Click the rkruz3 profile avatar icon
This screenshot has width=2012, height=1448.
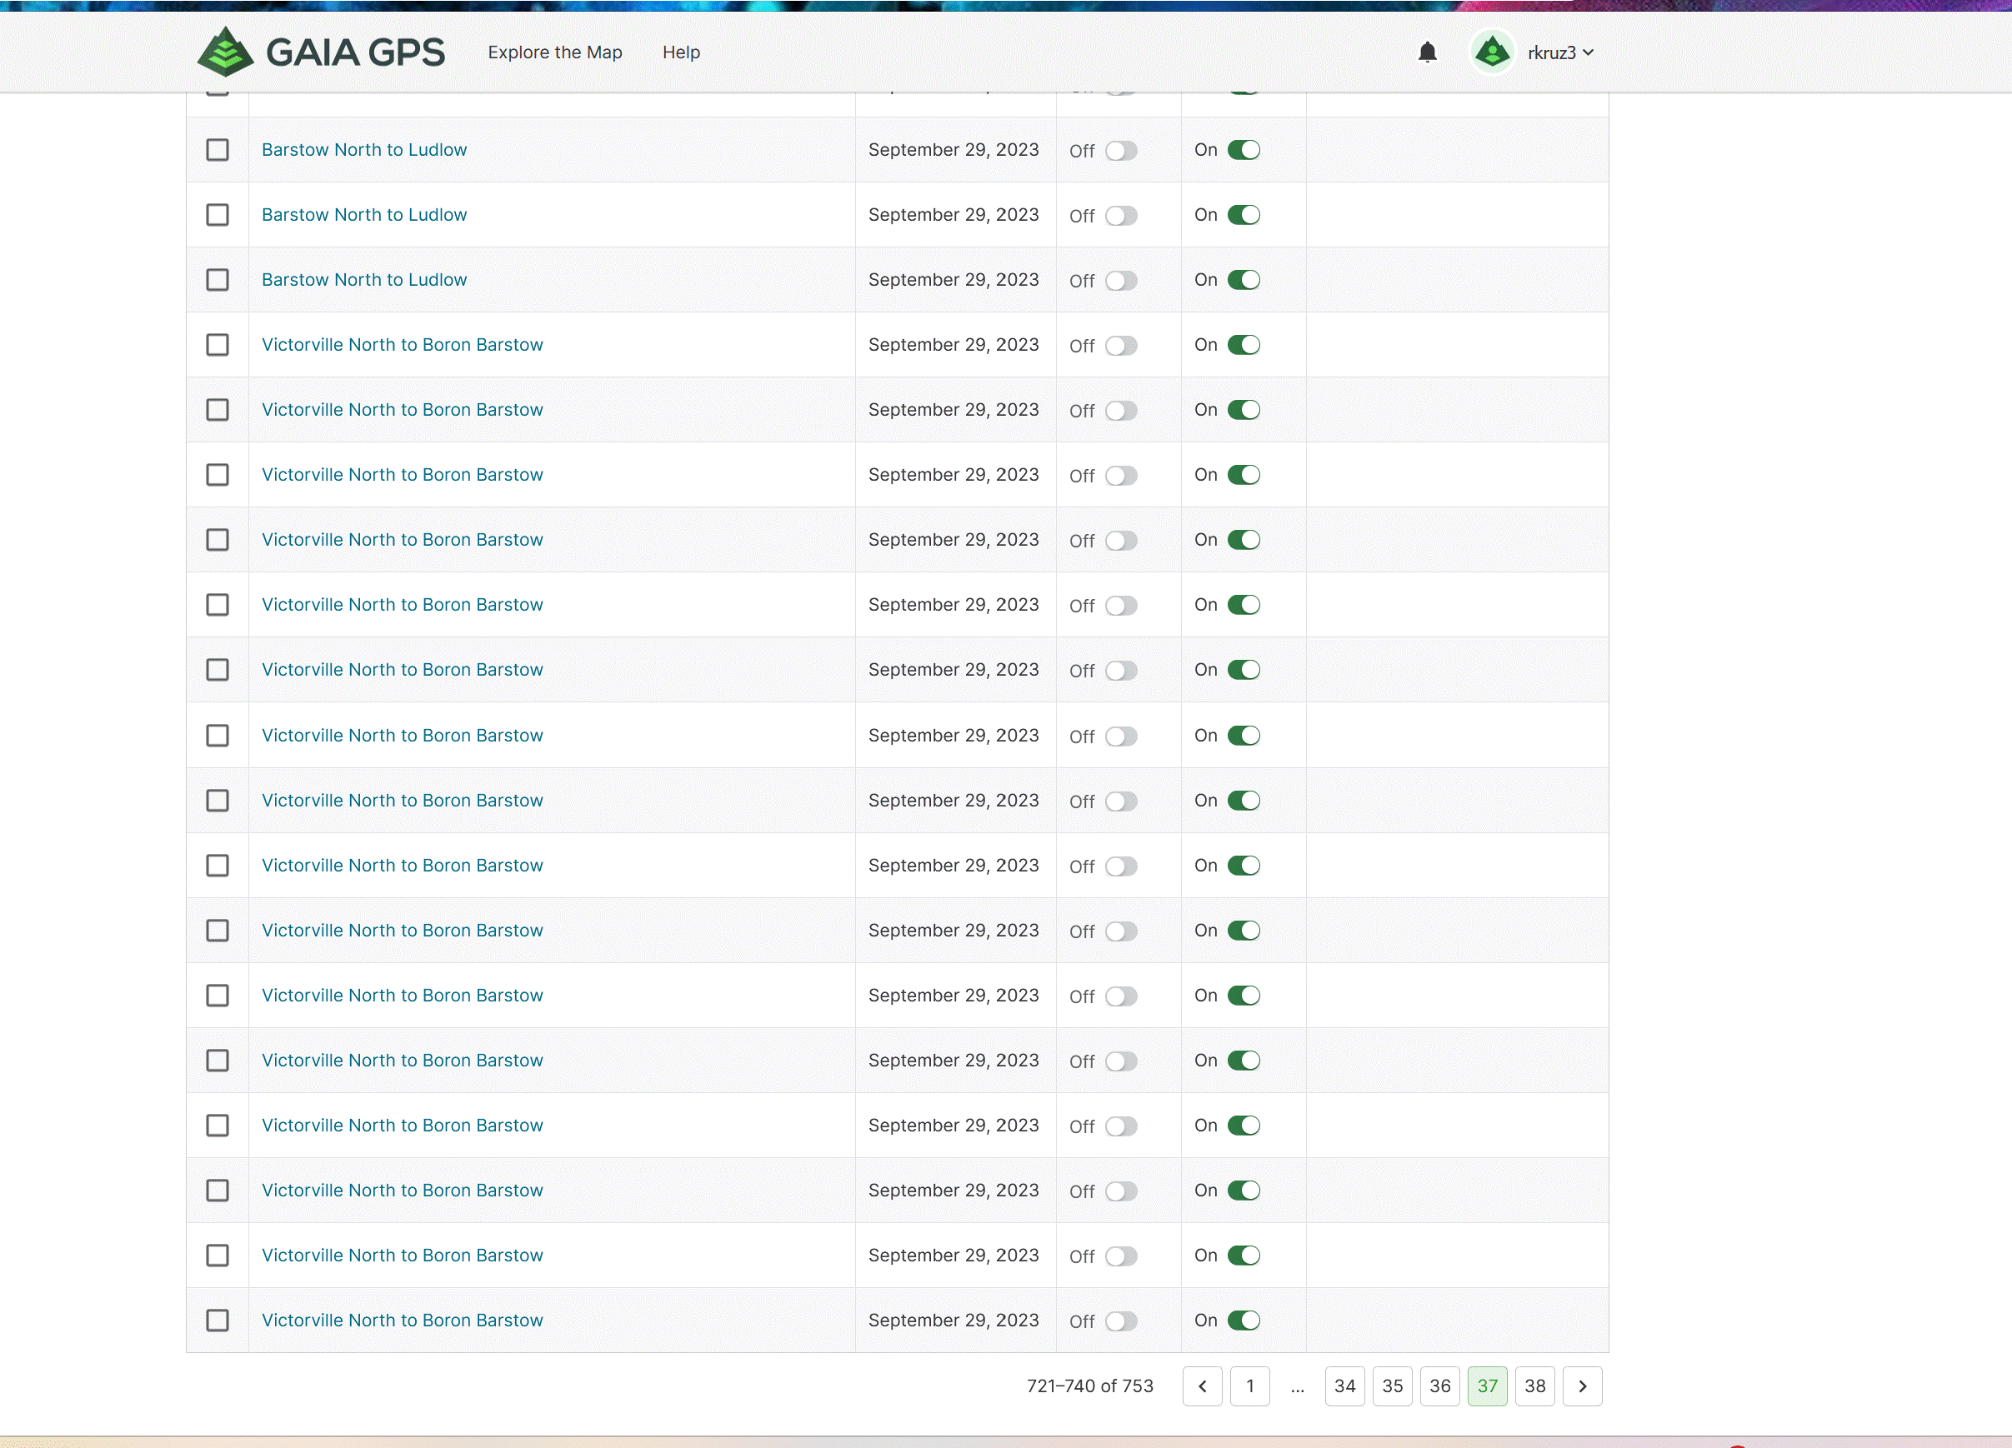point(1492,52)
